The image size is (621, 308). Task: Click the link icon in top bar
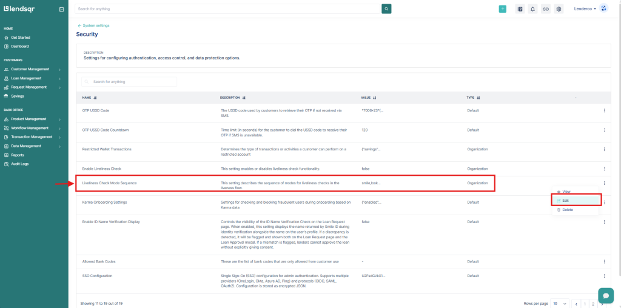pyautogui.click(x=545, y=9)
